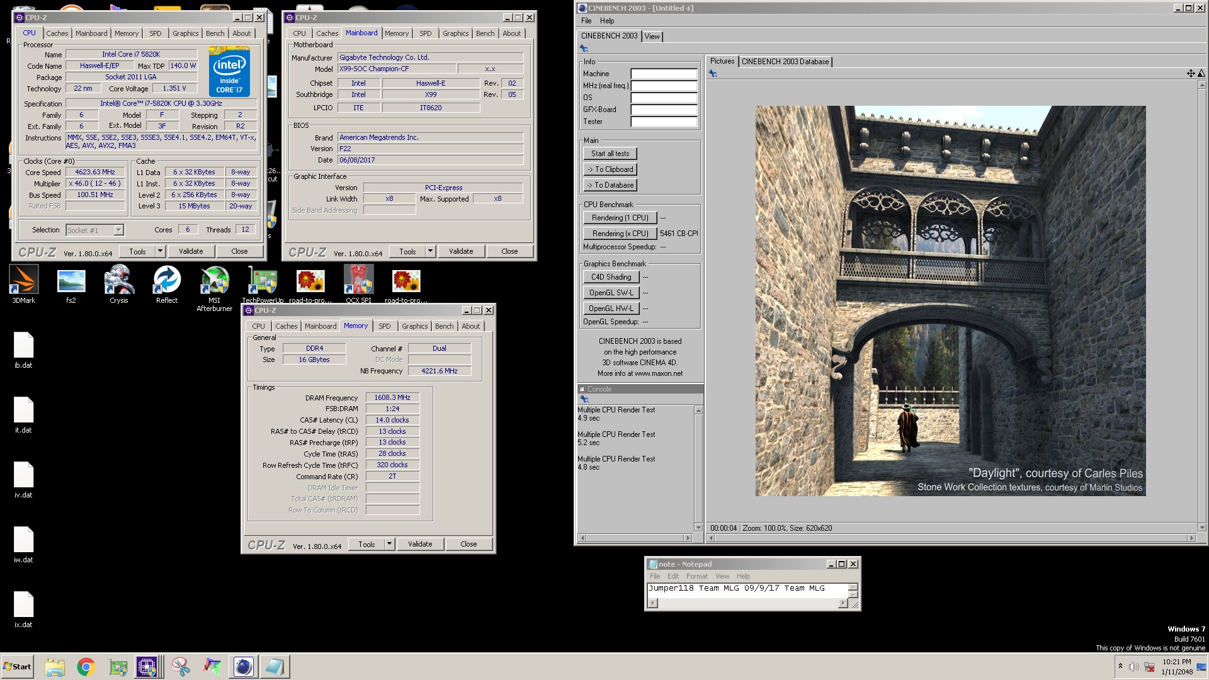1209x680 pixels.
Task: Click the Console scroll down arrow in CINEBENCH
Action: (x=698, y=528)
